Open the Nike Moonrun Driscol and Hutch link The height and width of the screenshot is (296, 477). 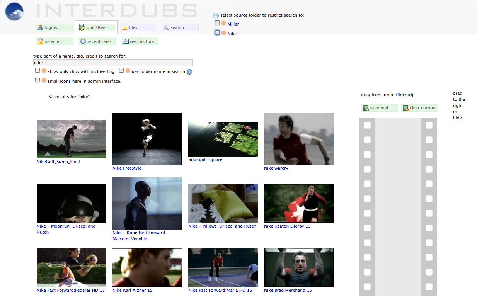[66, 229]
